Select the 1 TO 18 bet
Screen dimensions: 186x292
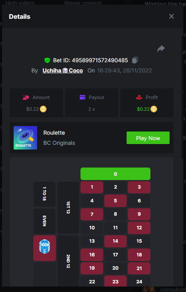[x=44, y=194]
